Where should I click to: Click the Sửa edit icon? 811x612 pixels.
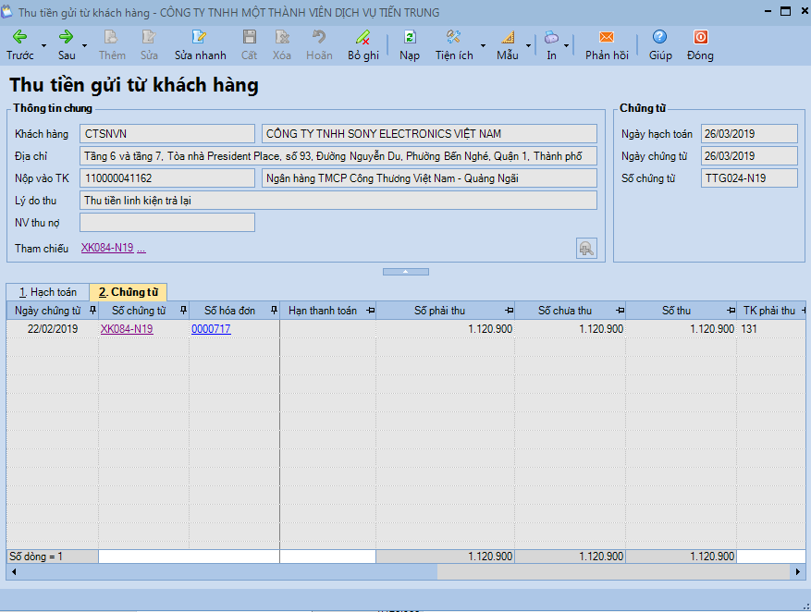pos(149,44)
